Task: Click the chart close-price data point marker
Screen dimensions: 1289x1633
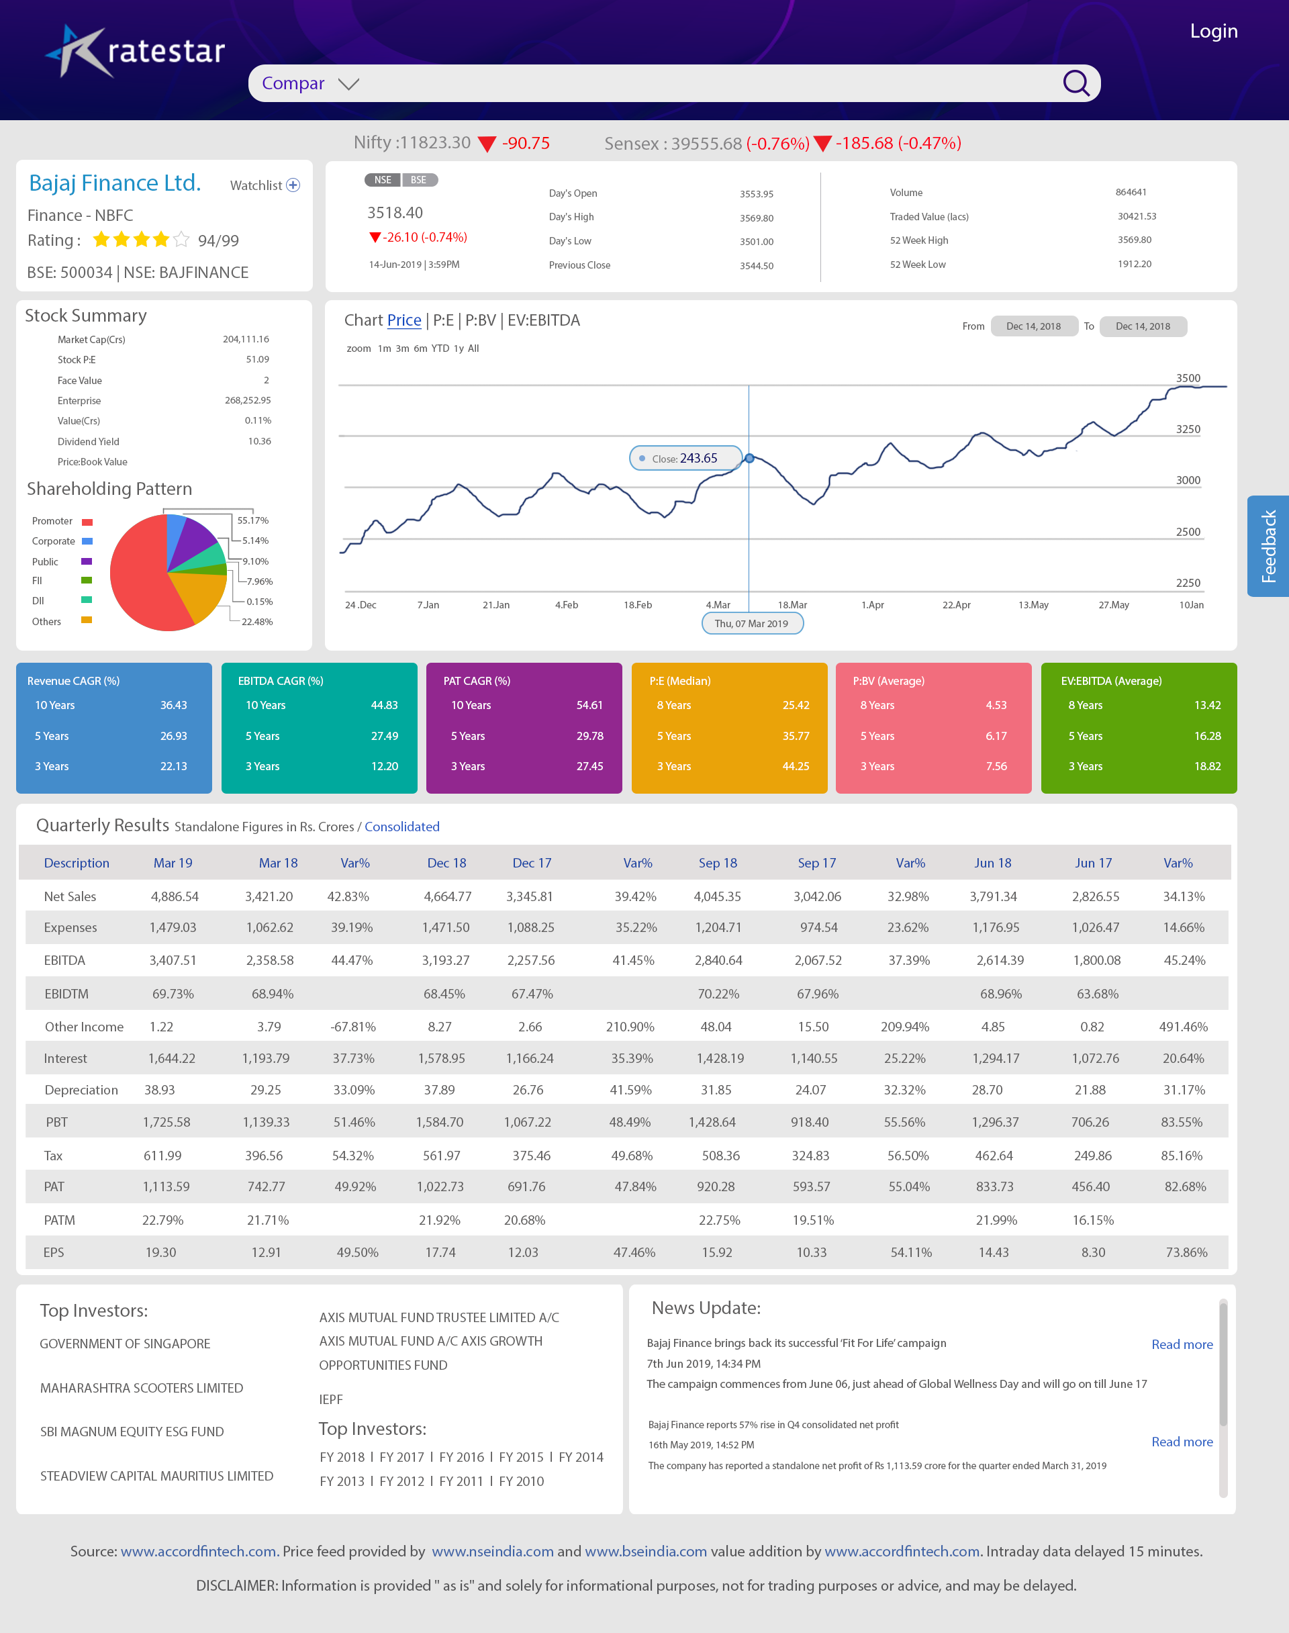Action: point(749,458)
